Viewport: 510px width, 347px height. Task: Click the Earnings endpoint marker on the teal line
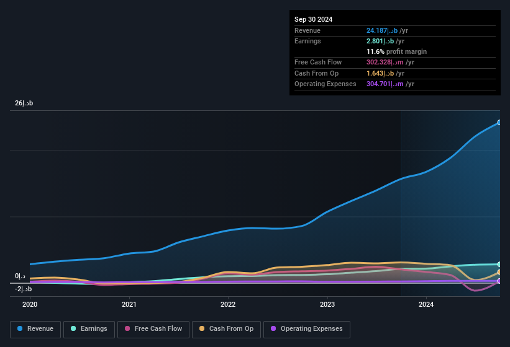click(x=499, y=265)
